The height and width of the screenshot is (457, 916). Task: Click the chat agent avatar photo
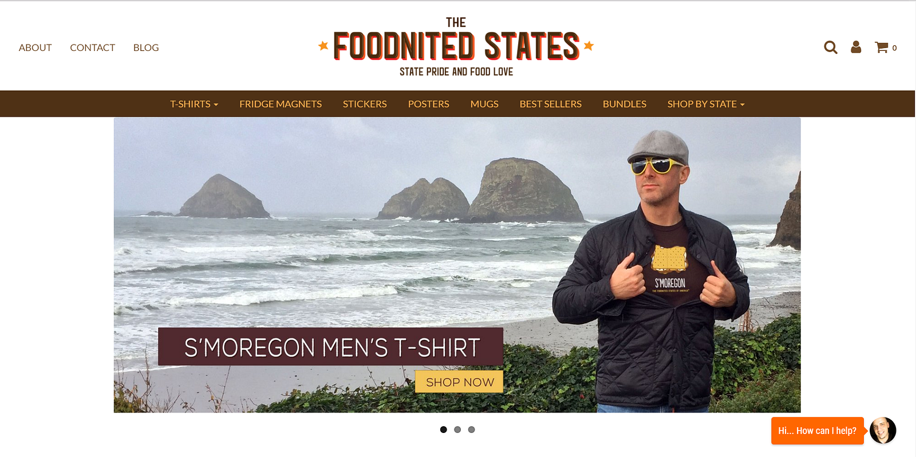tap(883, 431)
